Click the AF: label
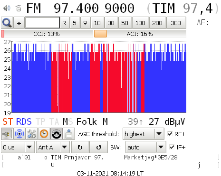This screenshot has width=221, height=176. point(203,22)
